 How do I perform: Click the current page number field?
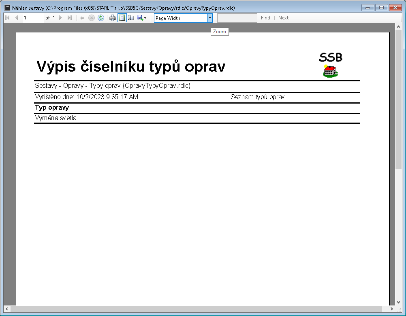32,18
